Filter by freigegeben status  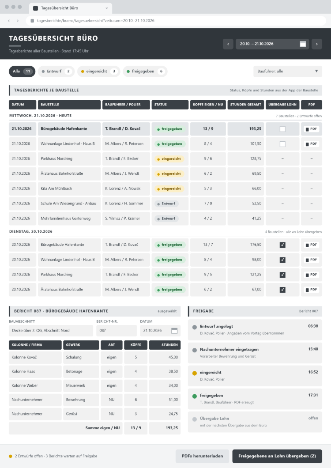[x=145, y=72]
